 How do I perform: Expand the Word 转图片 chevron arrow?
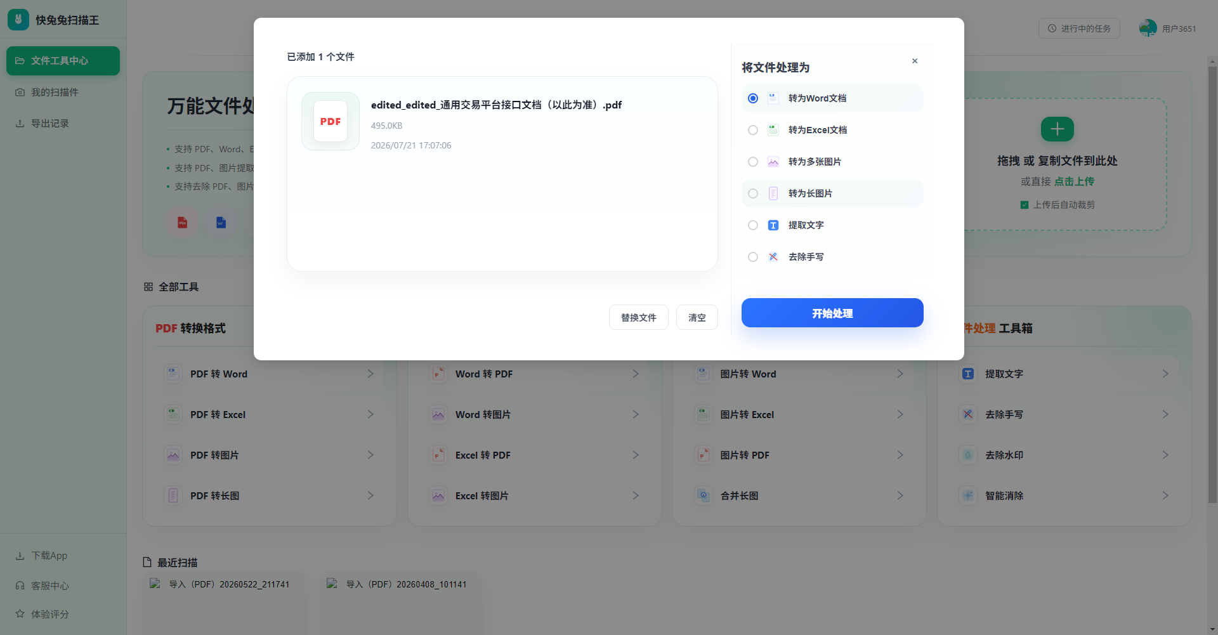636,414
